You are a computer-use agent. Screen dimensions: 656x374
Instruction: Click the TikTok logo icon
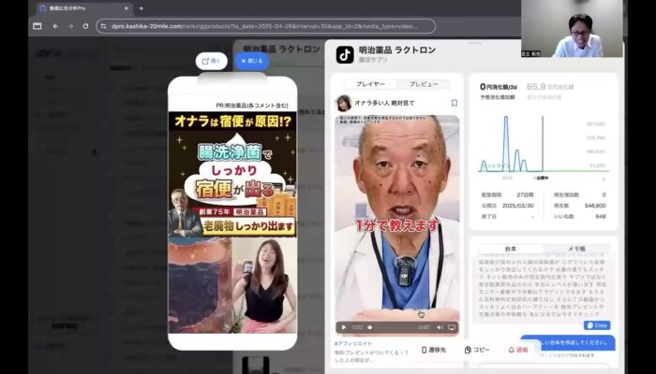[x=345, y=54]
